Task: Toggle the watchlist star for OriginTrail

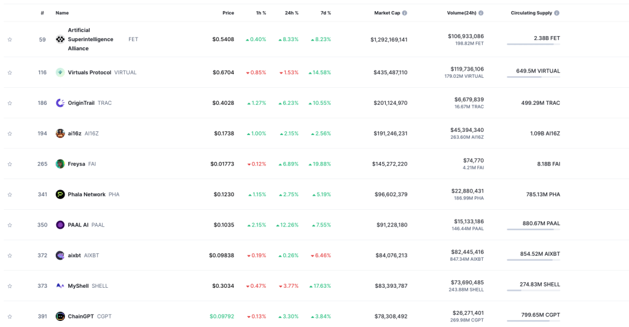Action: (x=10, y=103)
